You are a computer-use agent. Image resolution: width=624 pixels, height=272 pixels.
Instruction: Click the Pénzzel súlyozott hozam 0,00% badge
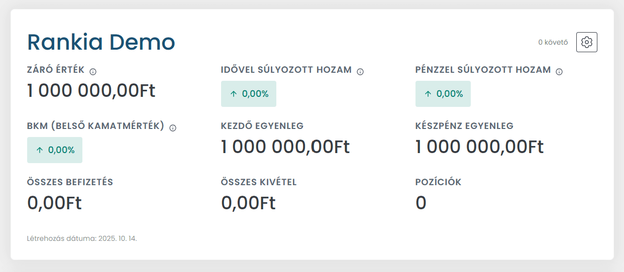(x=443, y=94)
